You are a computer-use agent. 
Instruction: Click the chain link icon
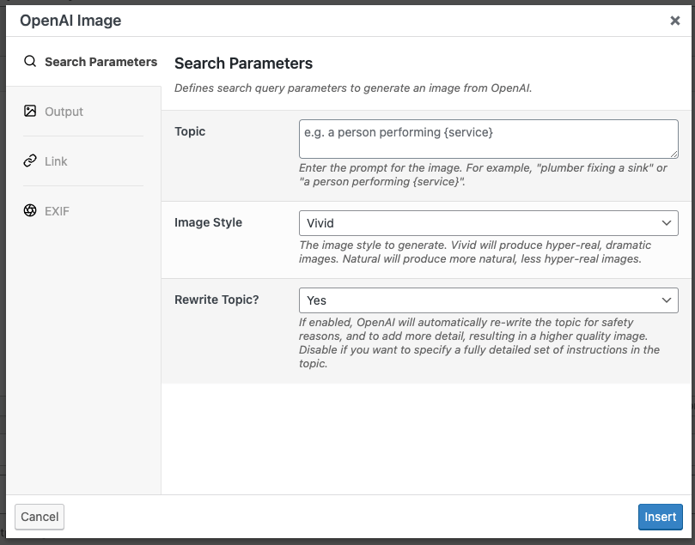(30, 160)
